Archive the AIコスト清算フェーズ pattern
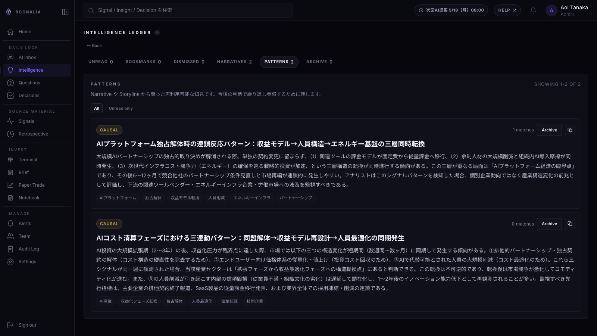The height and width of the screenshot is (336, 597). click(549, 224)
